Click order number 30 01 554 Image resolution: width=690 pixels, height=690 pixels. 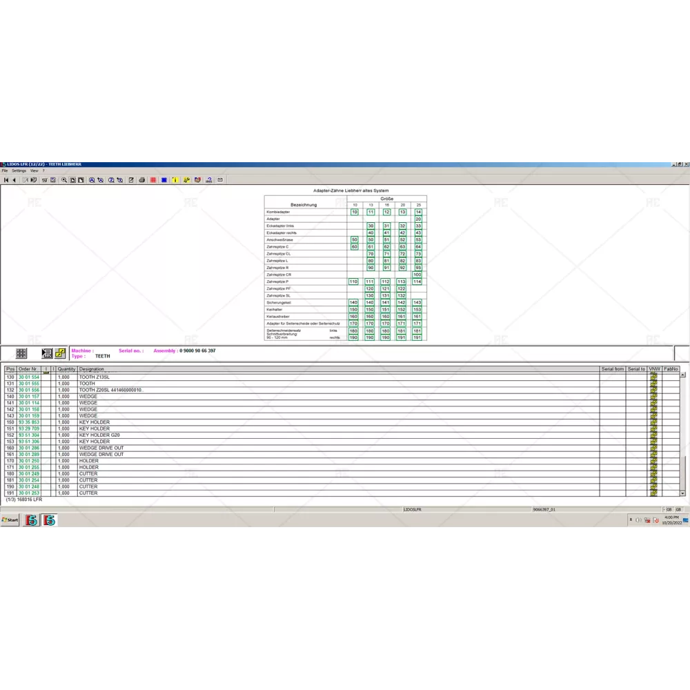[x=29, y=377]
